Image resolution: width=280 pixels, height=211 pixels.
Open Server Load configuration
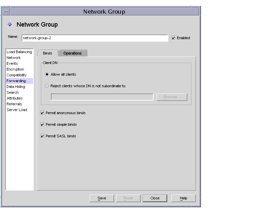coord(17,110)
